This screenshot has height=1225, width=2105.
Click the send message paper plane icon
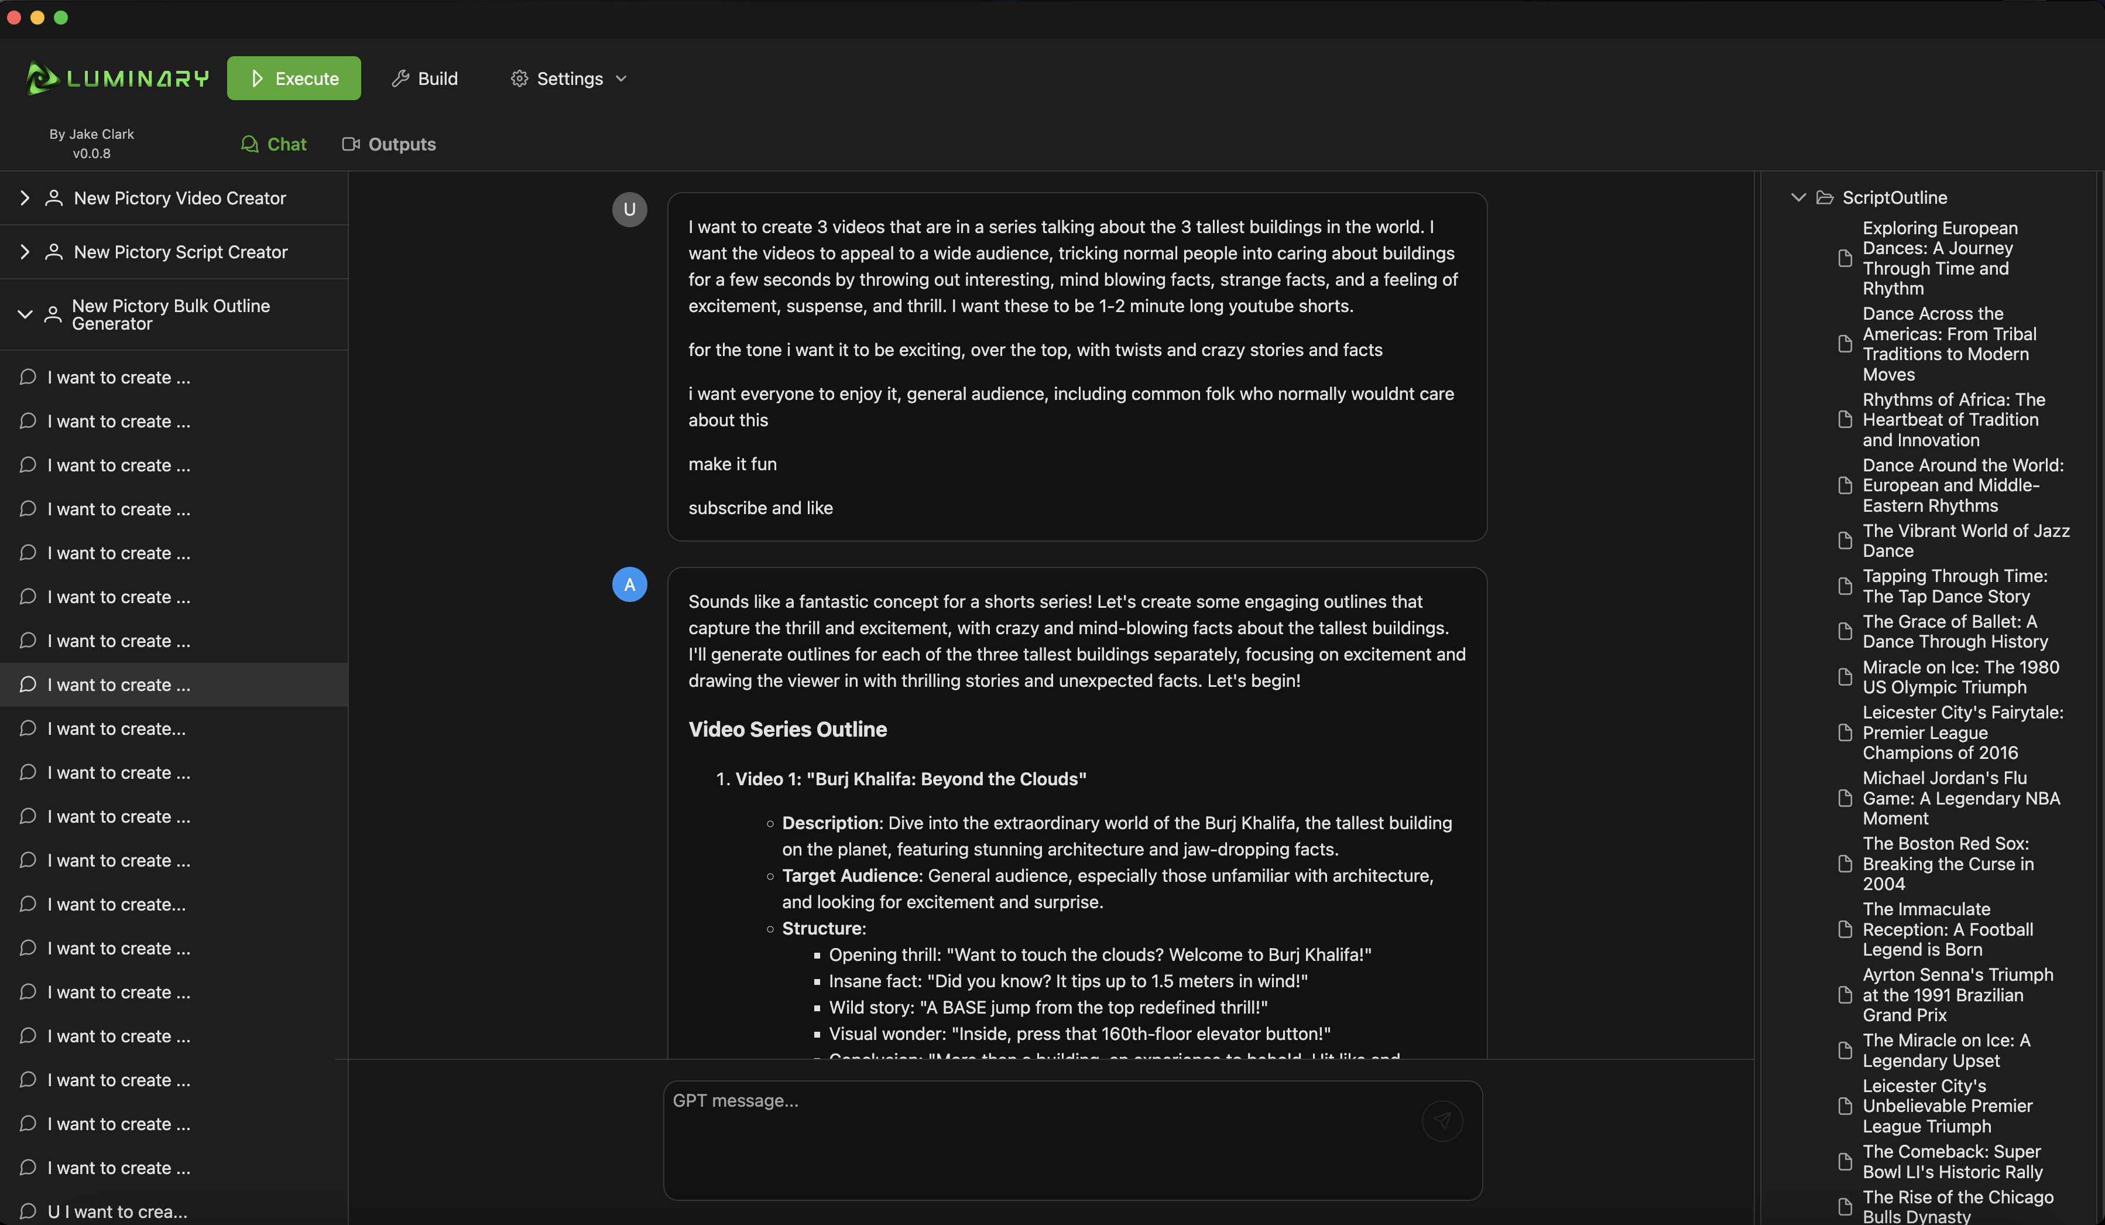coord(1442,1121)
